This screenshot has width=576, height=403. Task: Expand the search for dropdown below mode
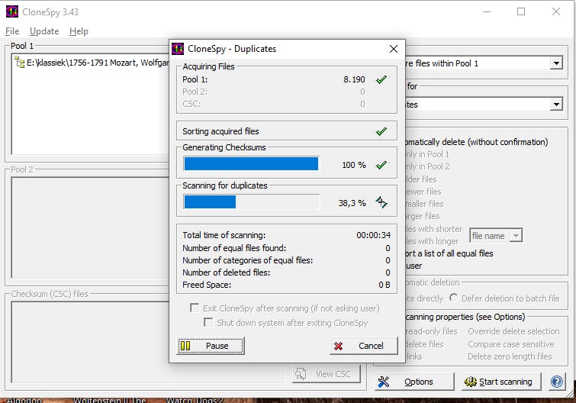coord(556,105)
